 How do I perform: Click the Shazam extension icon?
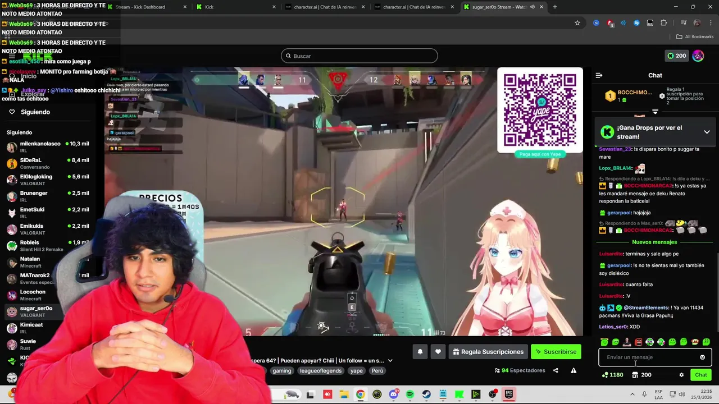[636, 23]
